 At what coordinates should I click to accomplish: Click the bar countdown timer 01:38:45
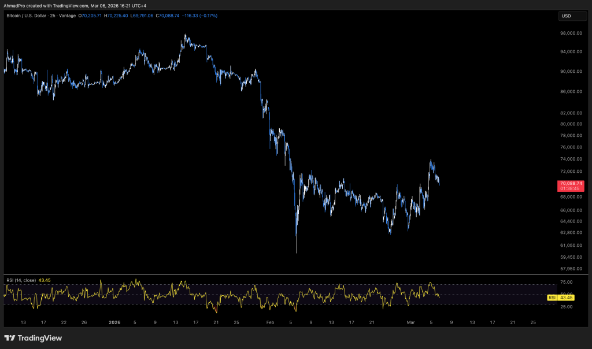coord(571,188)
